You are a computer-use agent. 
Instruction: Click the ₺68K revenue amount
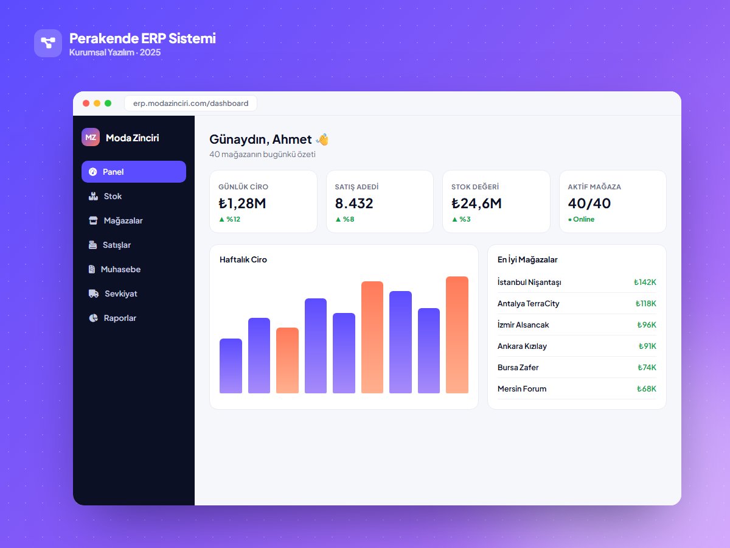tap(647, 388)
